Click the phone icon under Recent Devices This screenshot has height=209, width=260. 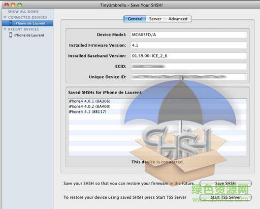11,35
